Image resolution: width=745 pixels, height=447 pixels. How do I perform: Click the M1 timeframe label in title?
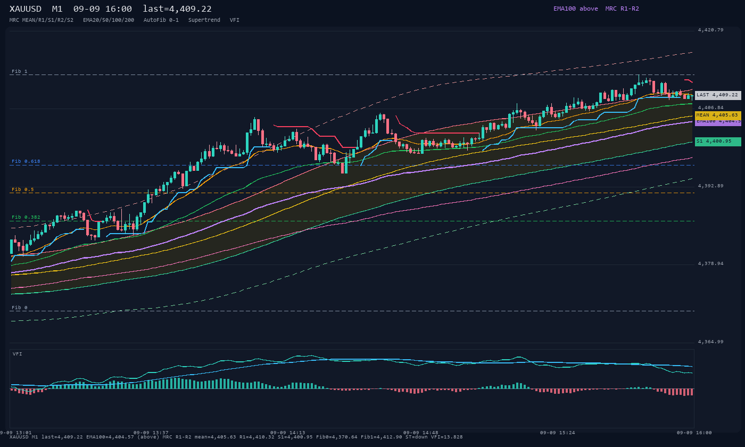pos(57,9)
